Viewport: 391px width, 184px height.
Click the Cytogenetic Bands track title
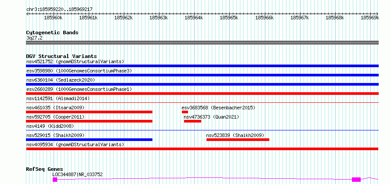(x=52, y=32)
